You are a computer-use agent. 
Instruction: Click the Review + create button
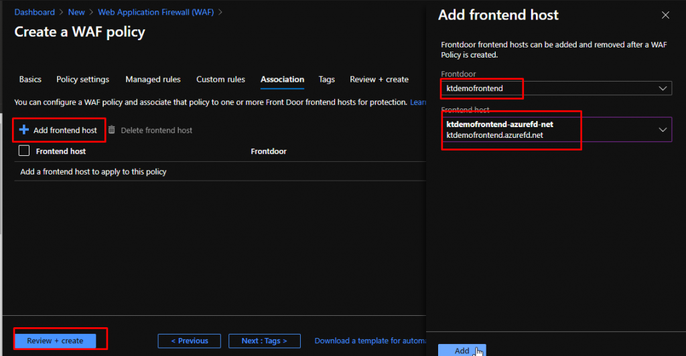(55, 341)
